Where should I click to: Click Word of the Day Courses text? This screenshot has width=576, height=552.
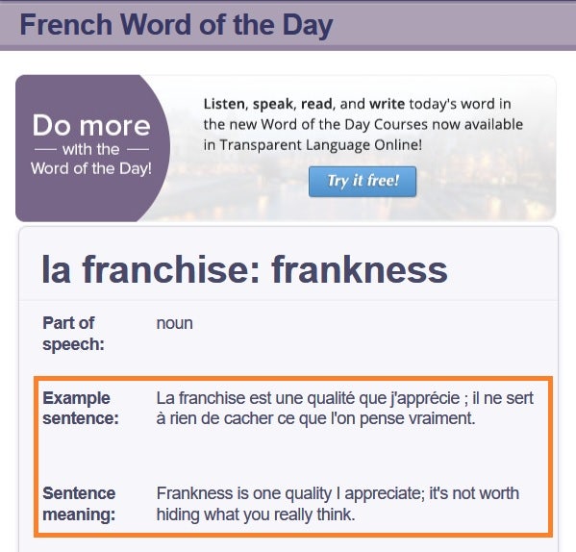tap(344, 124)
